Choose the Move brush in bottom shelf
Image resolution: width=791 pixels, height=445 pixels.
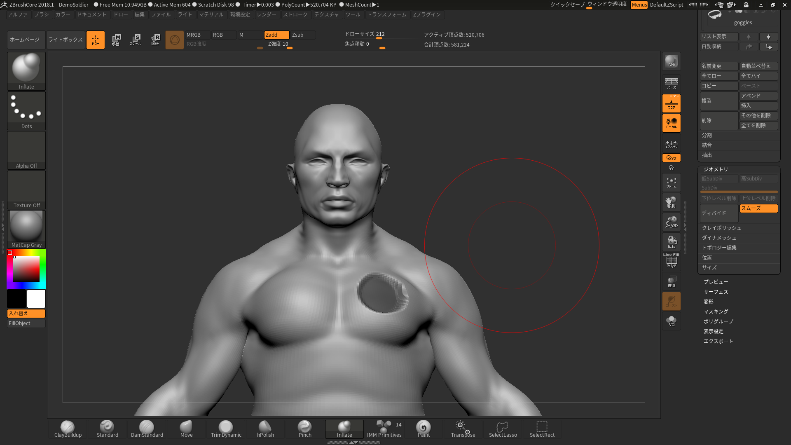tap(186, 429)
